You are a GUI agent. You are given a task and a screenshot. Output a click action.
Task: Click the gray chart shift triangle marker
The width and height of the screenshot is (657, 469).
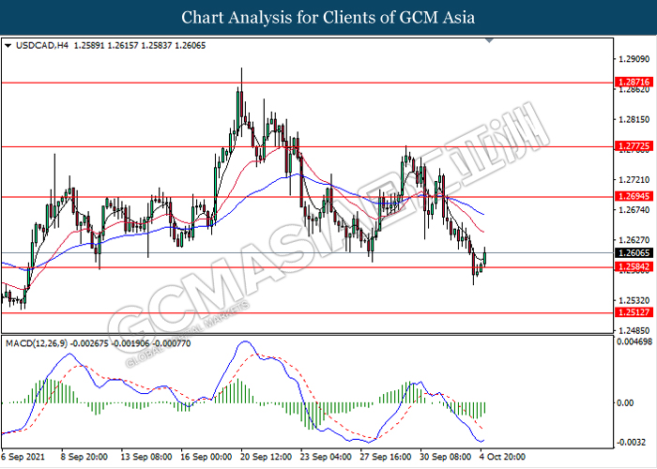[489, 40]
